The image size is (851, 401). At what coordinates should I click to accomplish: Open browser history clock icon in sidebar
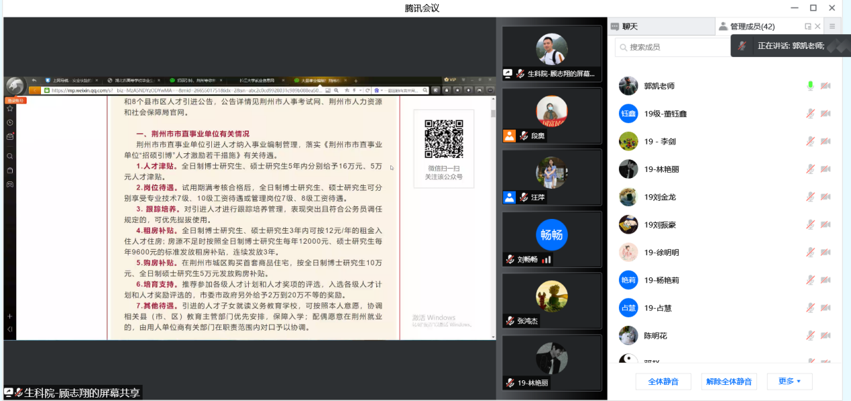[x=10, y=123]
